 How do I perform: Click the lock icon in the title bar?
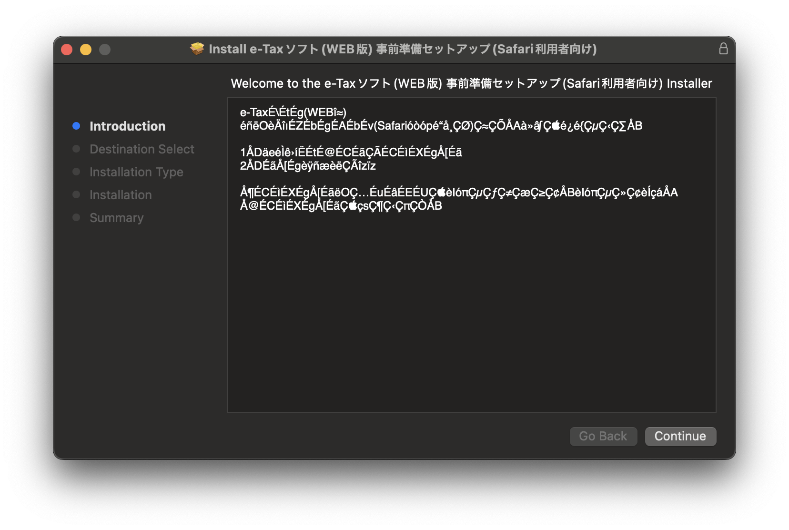723,49
